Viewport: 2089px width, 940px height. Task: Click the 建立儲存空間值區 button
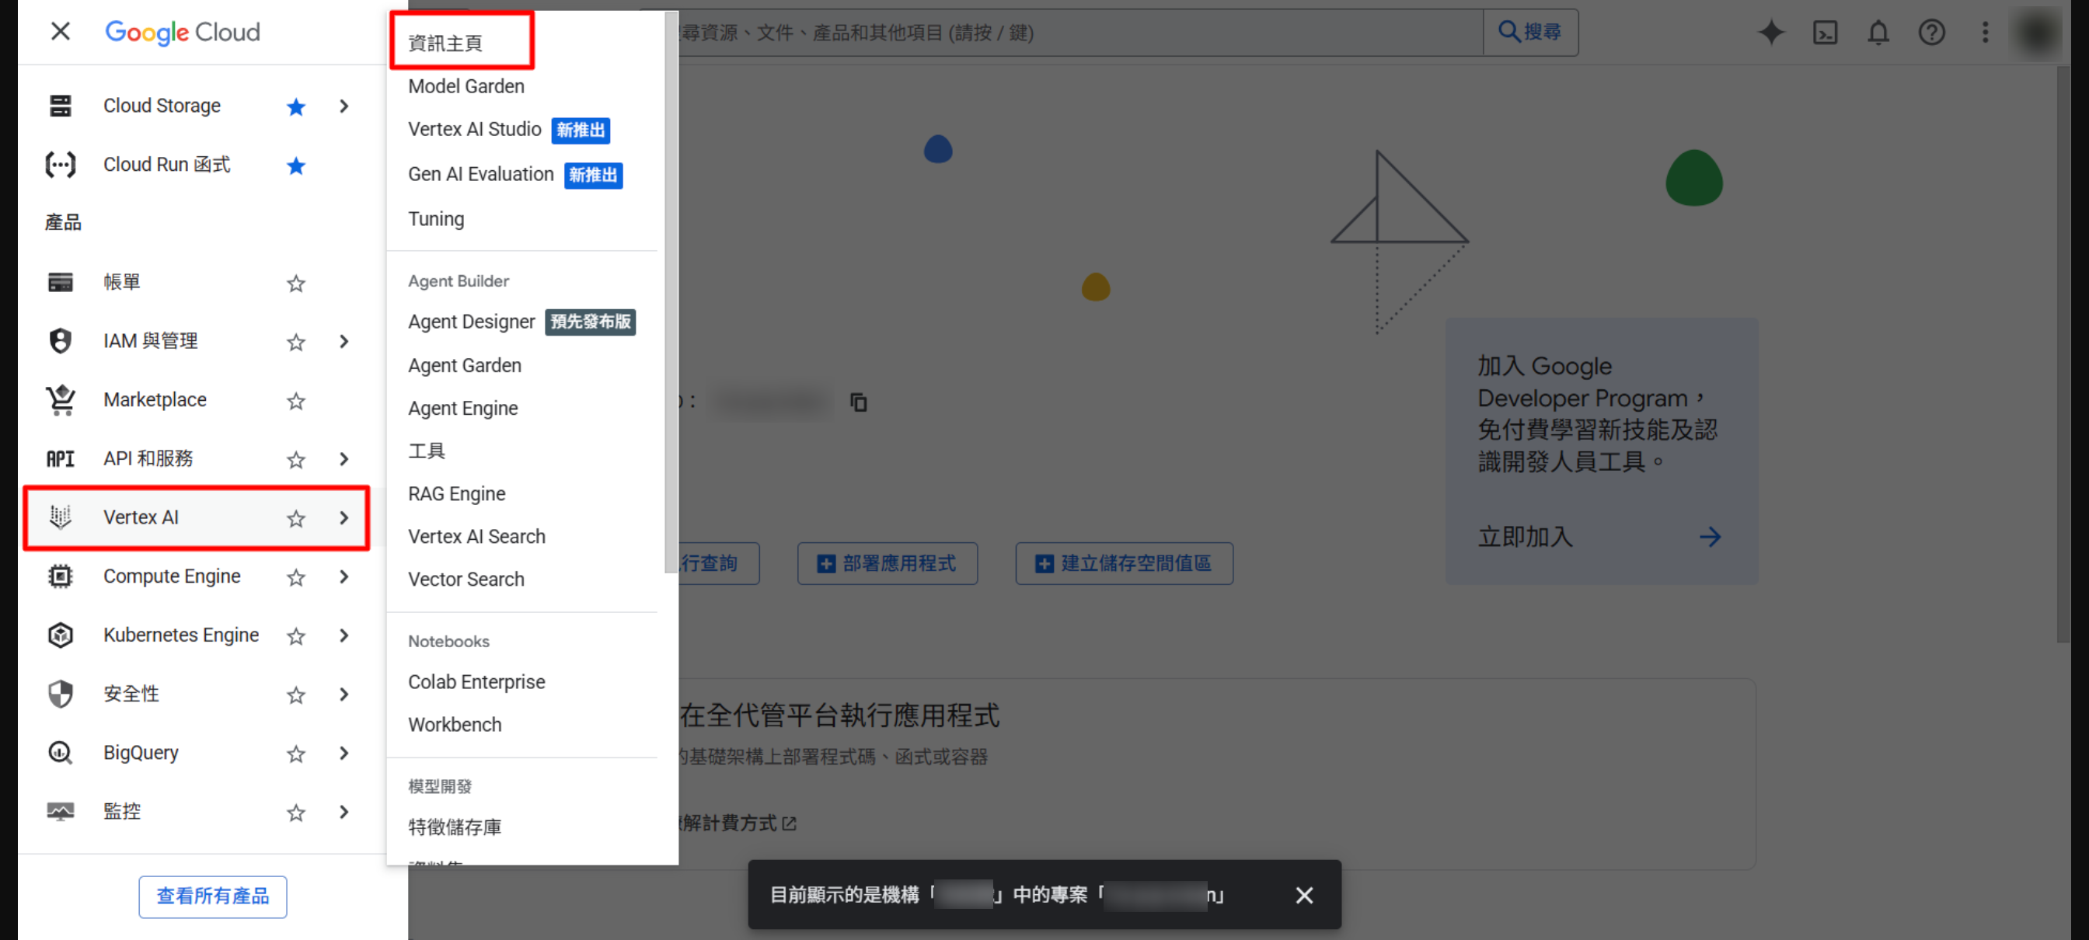coord(1124,563)
